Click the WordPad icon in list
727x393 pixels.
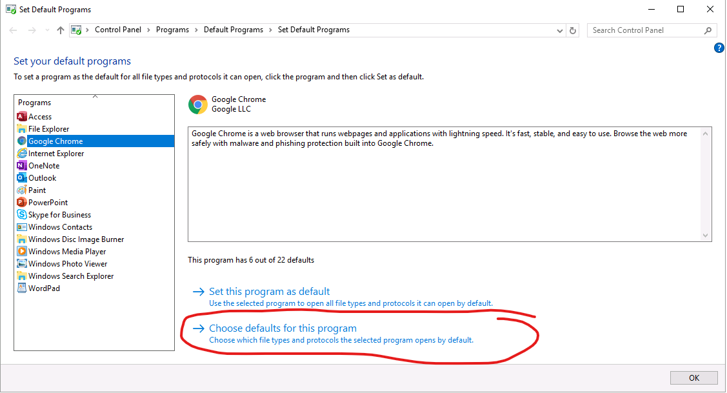pyautogui.click(x=22, y=288)
